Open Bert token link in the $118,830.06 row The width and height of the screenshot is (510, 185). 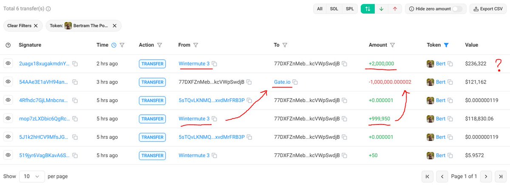(x=440, y=119)
